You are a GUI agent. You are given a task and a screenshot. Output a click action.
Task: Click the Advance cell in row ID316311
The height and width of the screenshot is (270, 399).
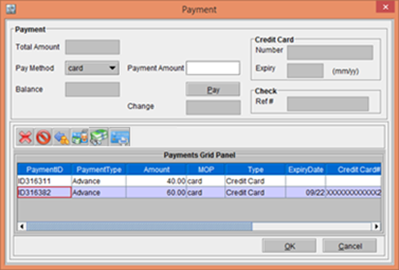pyautogui.click(x=99, y=181)
